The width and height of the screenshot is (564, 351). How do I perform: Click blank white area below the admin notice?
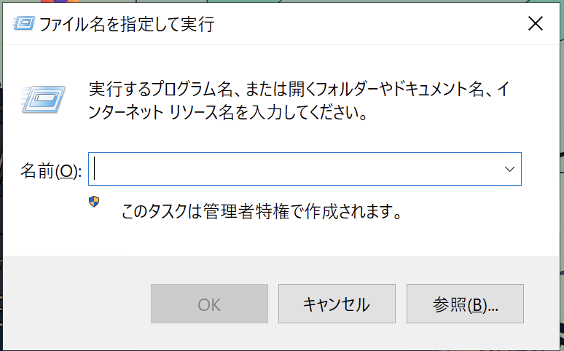tap(281, 239)
